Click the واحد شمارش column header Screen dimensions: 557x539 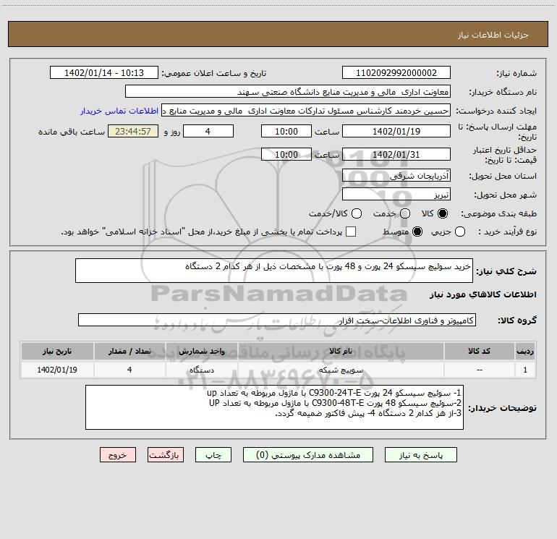tap(201, 351)
